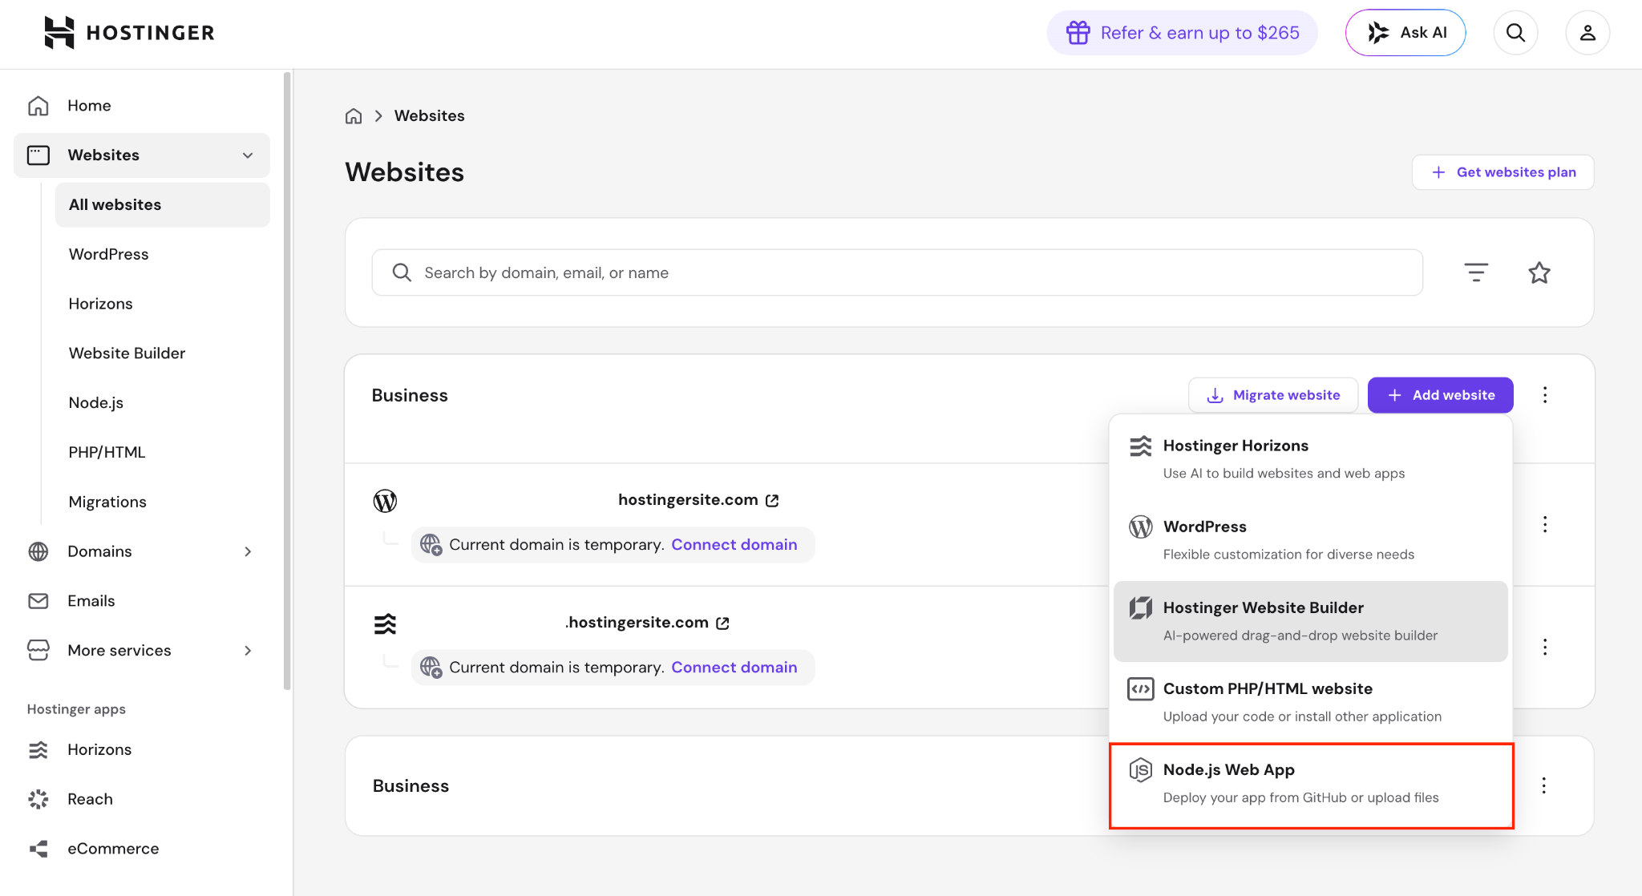Choose Custom PHP/HTML website option
Viewport: 1642px width, 896px height.
[1311, 702]
